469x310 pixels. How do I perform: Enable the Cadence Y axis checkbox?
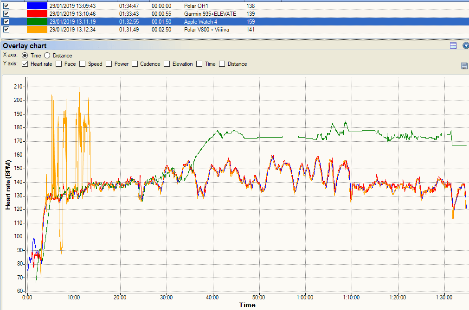click(135, 64)
